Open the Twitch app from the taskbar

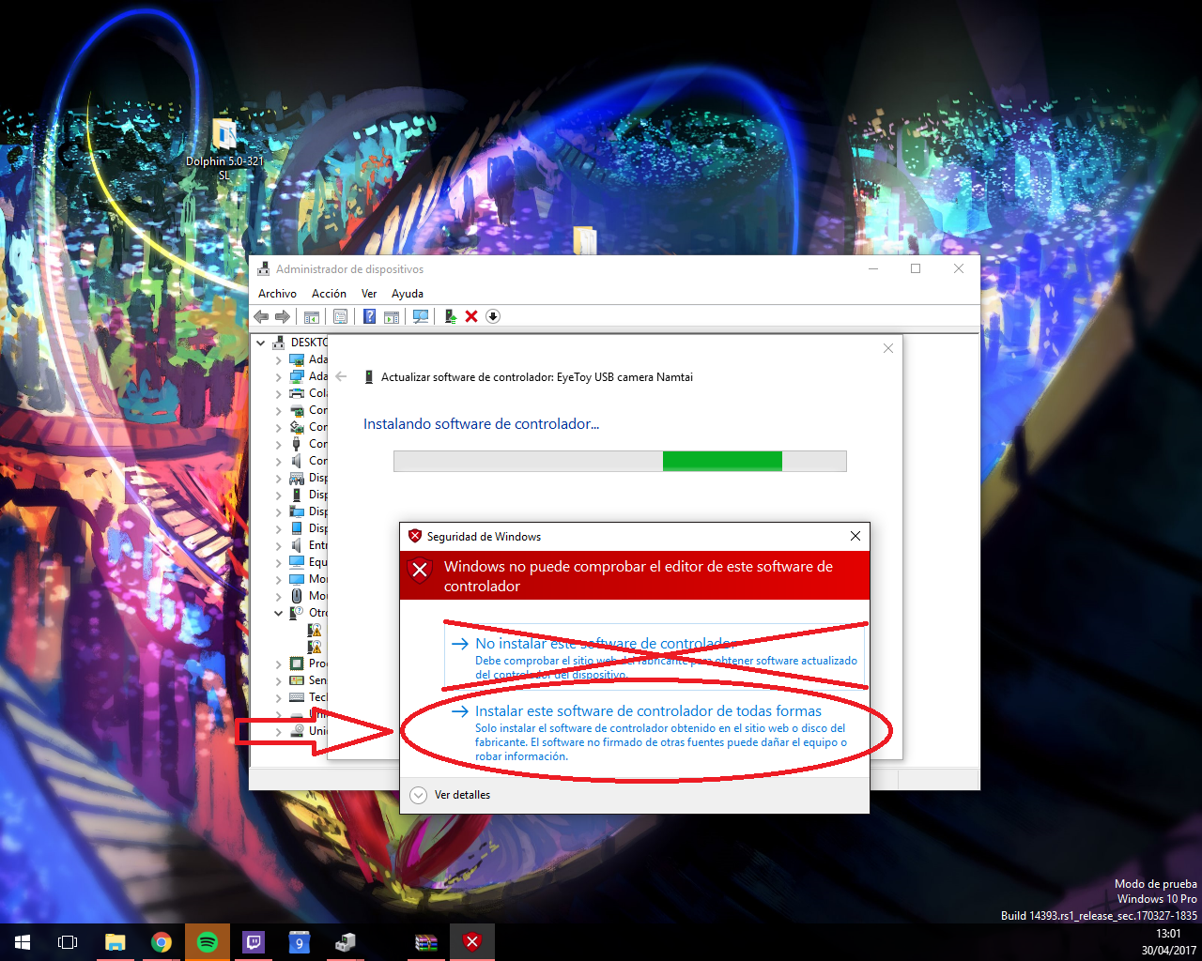pos(254,942)
